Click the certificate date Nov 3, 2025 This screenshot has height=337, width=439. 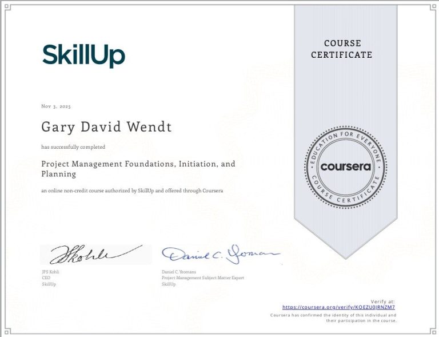[56, 106]
